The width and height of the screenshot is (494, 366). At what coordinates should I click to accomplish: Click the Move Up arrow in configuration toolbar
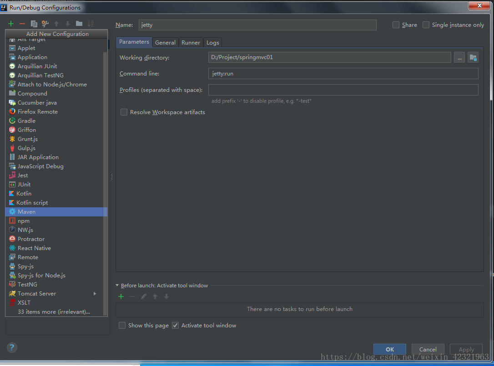[x=56, y=24]
